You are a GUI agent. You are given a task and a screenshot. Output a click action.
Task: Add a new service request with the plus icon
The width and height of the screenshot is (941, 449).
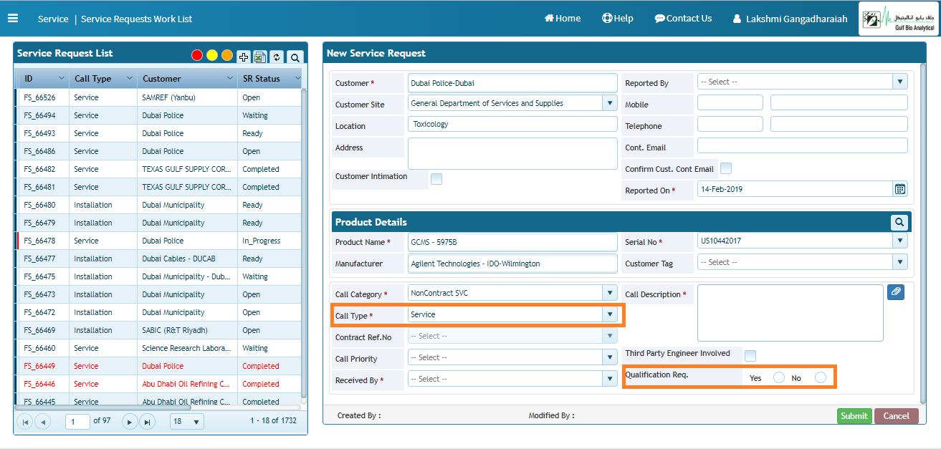244,57
